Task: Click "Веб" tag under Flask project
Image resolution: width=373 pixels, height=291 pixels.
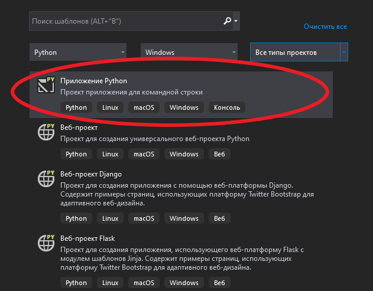Action: pos(219,283)
